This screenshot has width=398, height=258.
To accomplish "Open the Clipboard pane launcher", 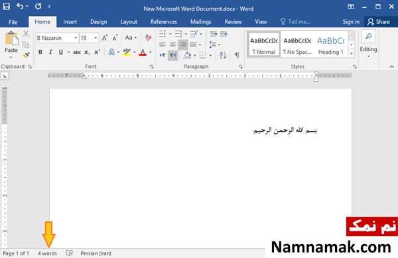I will point(30,66).
